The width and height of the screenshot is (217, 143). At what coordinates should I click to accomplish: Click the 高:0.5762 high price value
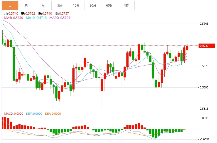tap(28, 14)
